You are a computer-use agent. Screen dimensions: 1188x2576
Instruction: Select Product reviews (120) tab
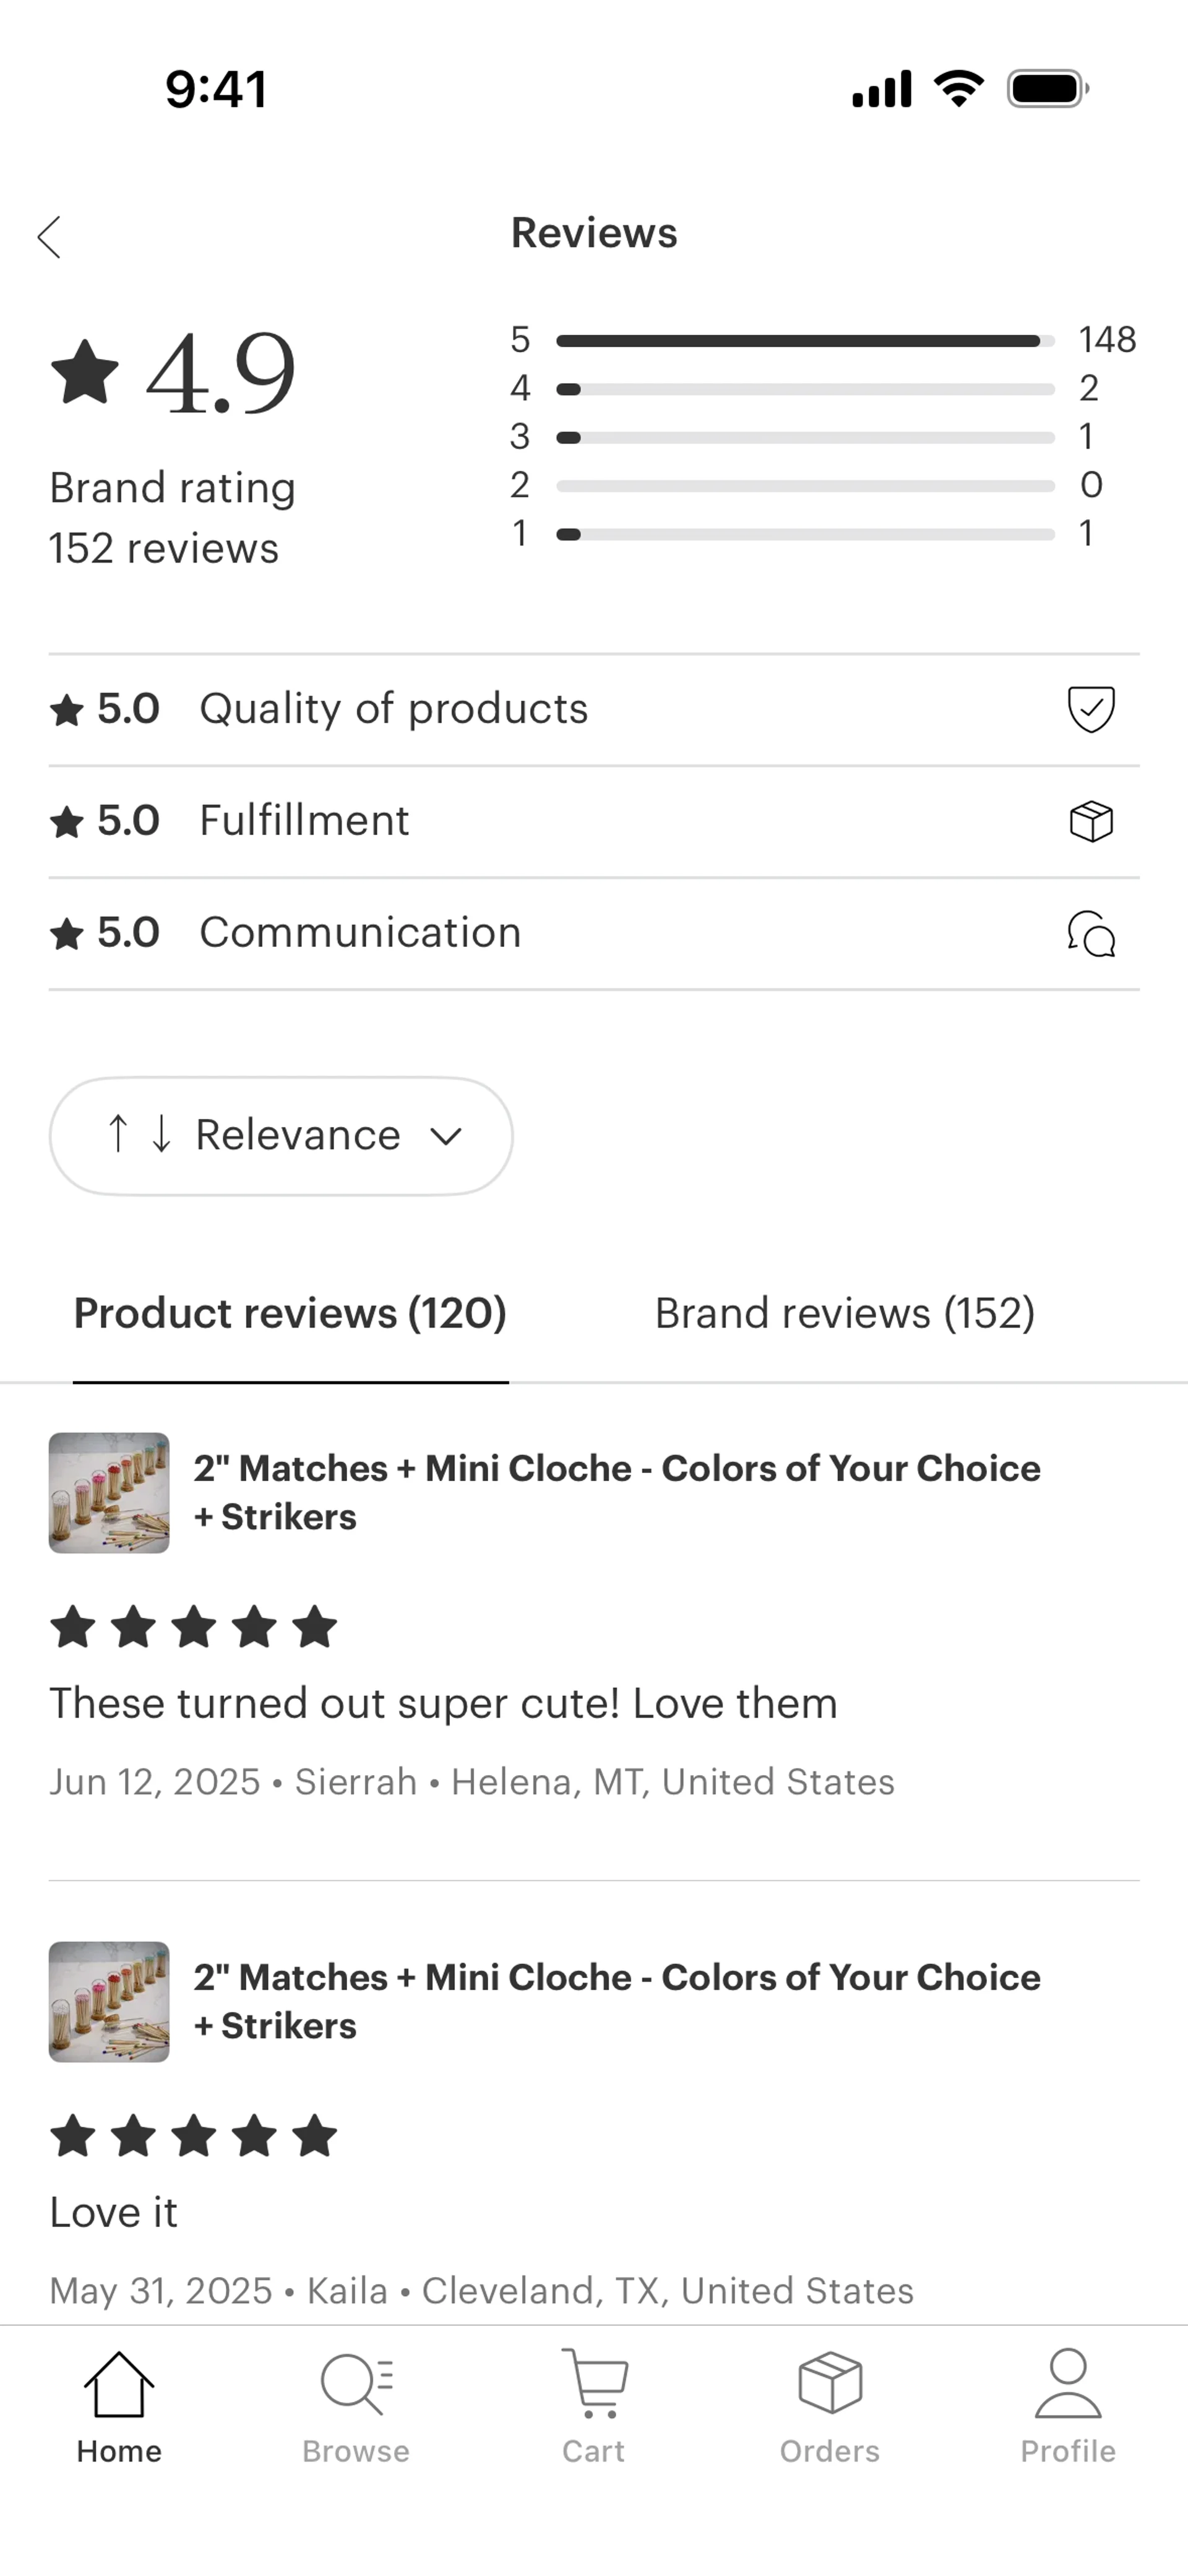[290, 1313]
